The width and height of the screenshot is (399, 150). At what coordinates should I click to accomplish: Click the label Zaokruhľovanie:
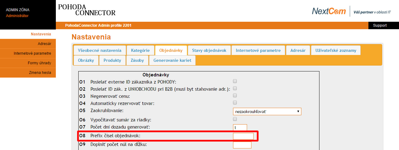[107, 111]
